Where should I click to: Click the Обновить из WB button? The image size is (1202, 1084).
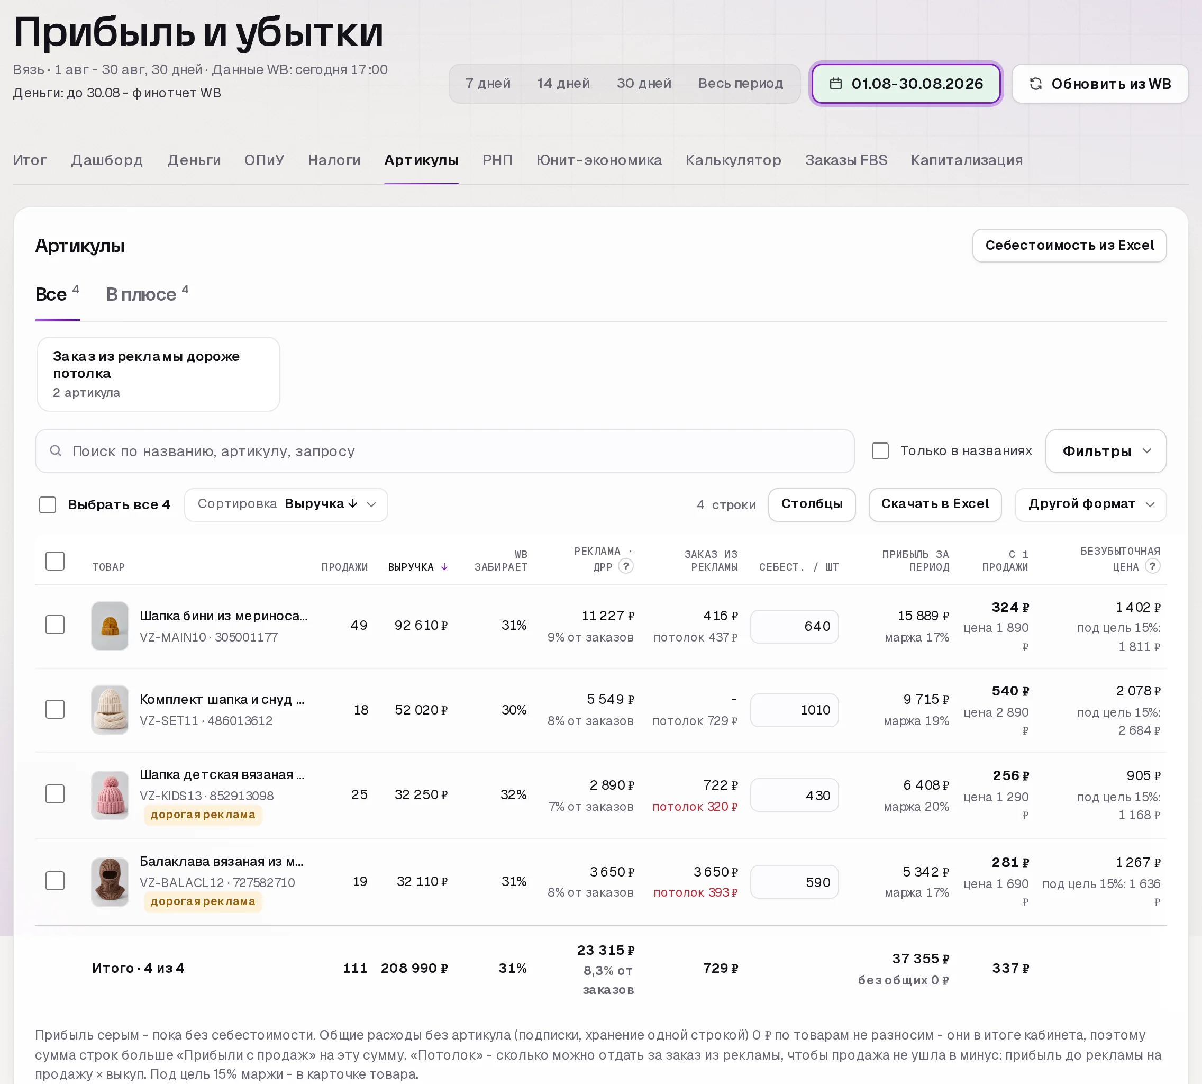point(1100,84)
